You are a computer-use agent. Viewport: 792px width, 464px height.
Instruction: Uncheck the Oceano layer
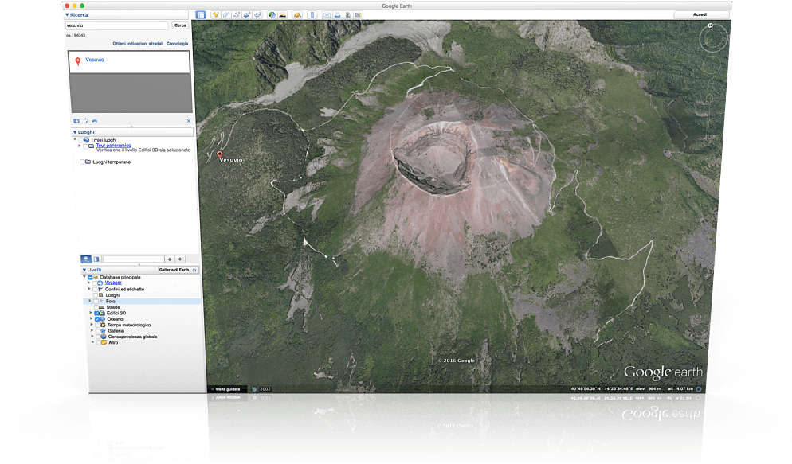click(x=96, y=319)
